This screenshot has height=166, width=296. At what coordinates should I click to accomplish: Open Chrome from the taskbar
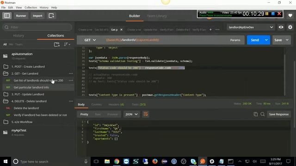[x=117, y=161]
